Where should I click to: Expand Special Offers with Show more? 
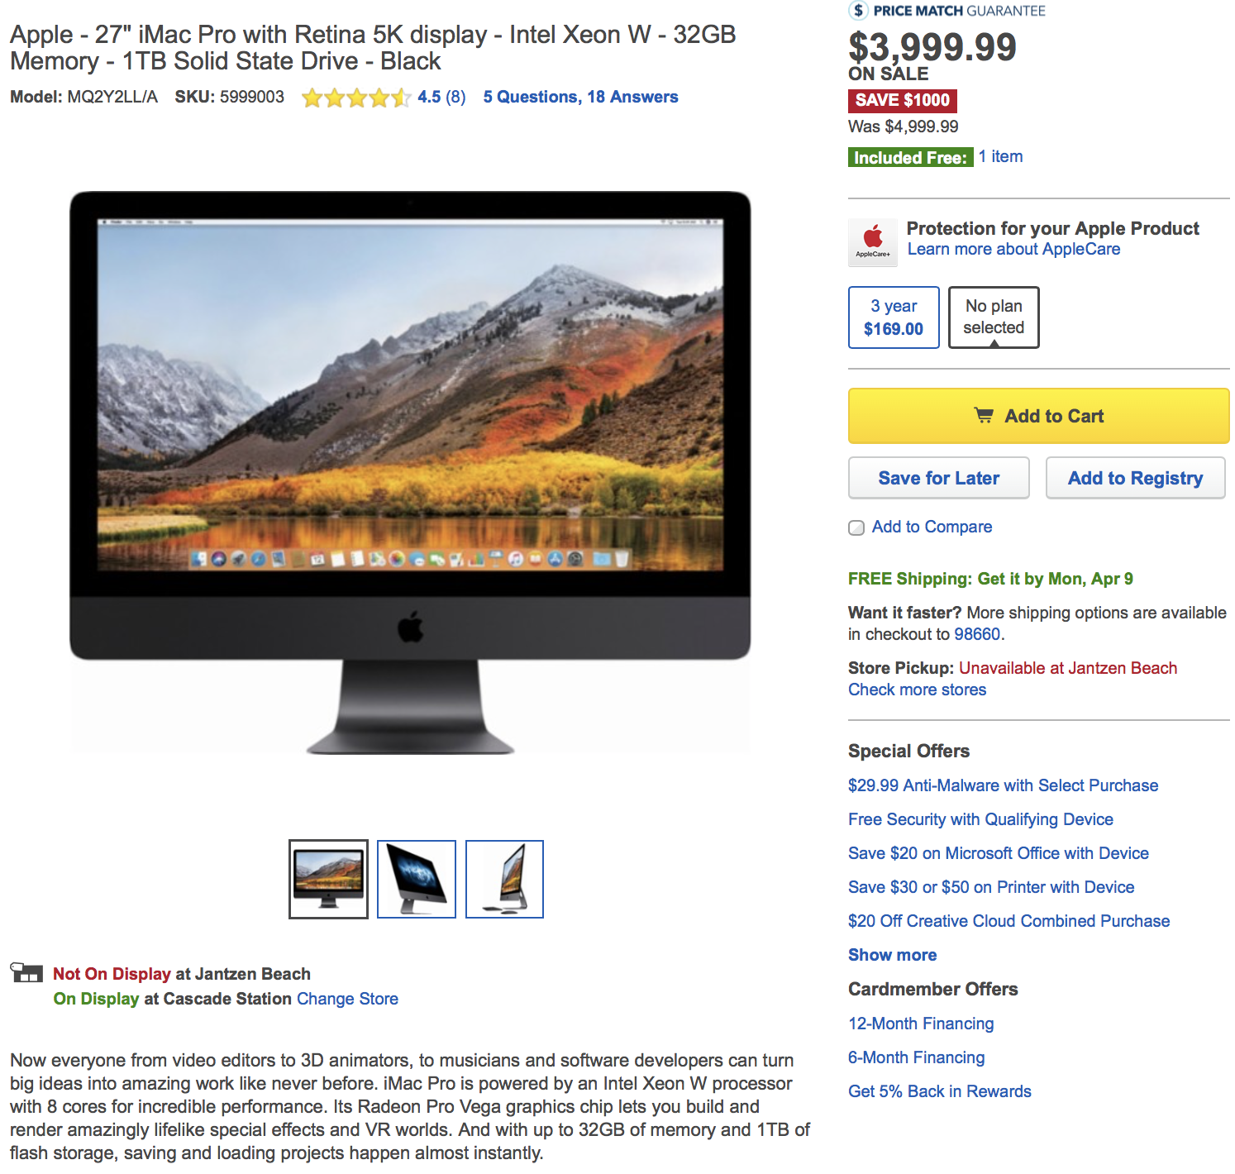coord(892,955)
